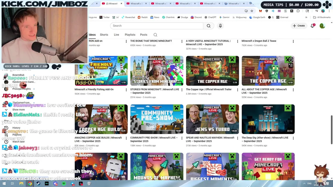Open the Reddit bookmark

click(143, 17)
